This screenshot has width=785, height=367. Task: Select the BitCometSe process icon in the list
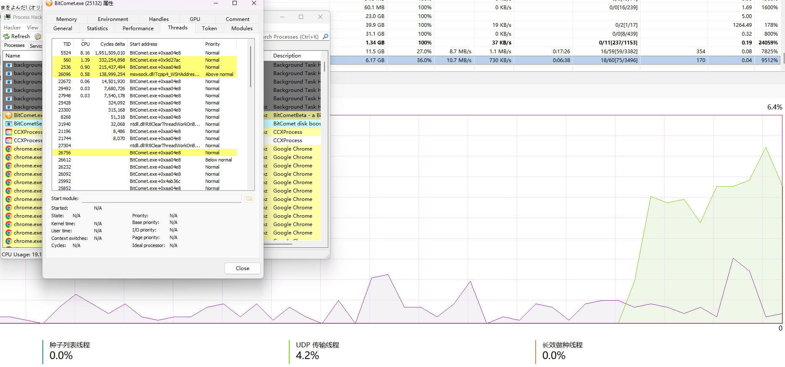pos(8,124)
